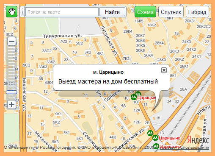
Task: Click red Царицыно label beside house 13
Action: pos(170,138)
